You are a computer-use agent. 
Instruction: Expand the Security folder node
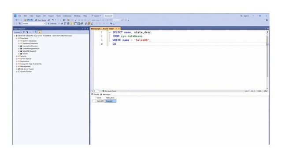coord(17,56)
